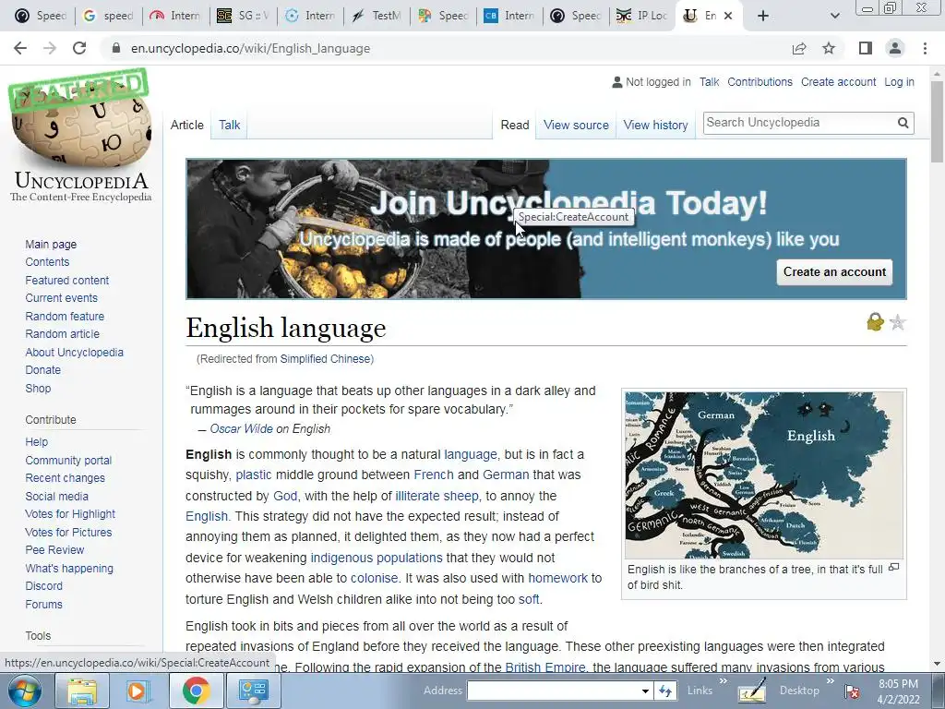
Task: Open the English language tree thumbnail image
Action: tap(763, 475)
